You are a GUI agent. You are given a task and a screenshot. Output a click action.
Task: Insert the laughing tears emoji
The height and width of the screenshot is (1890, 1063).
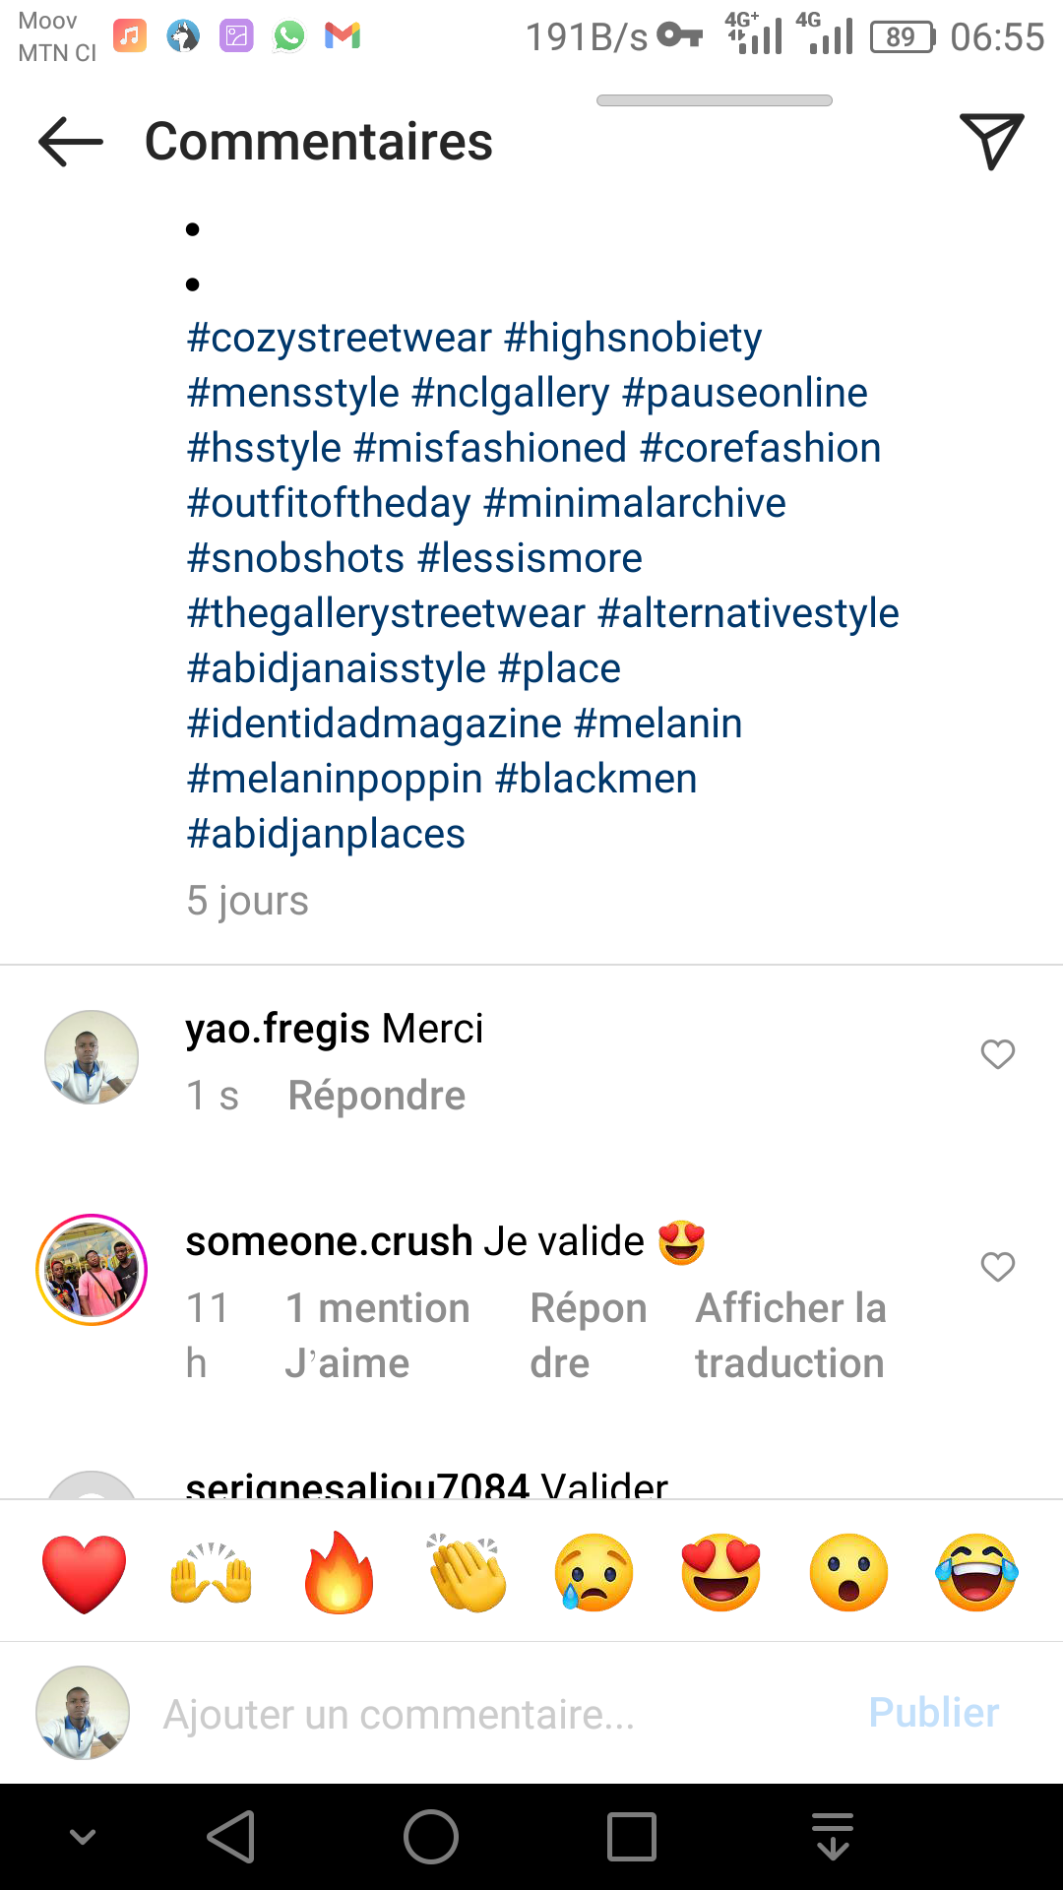pos(976,1572)
